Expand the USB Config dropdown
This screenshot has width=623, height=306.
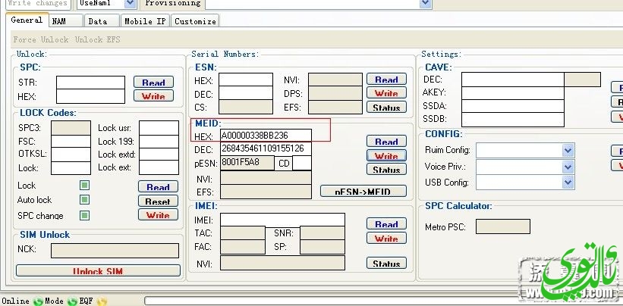tap(568, 183)
